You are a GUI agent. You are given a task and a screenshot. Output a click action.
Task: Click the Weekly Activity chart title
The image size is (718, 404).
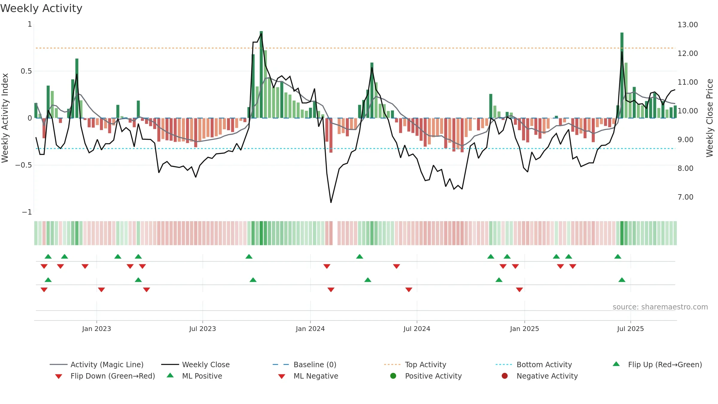41,8
